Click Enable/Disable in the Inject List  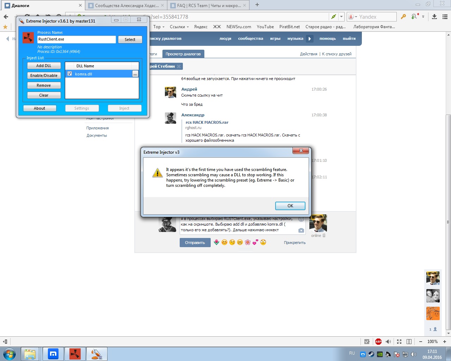[44, 75]
